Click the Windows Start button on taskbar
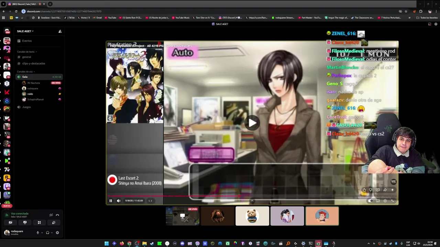This screenshot has width=440, height=247. (x=107, y=244)
